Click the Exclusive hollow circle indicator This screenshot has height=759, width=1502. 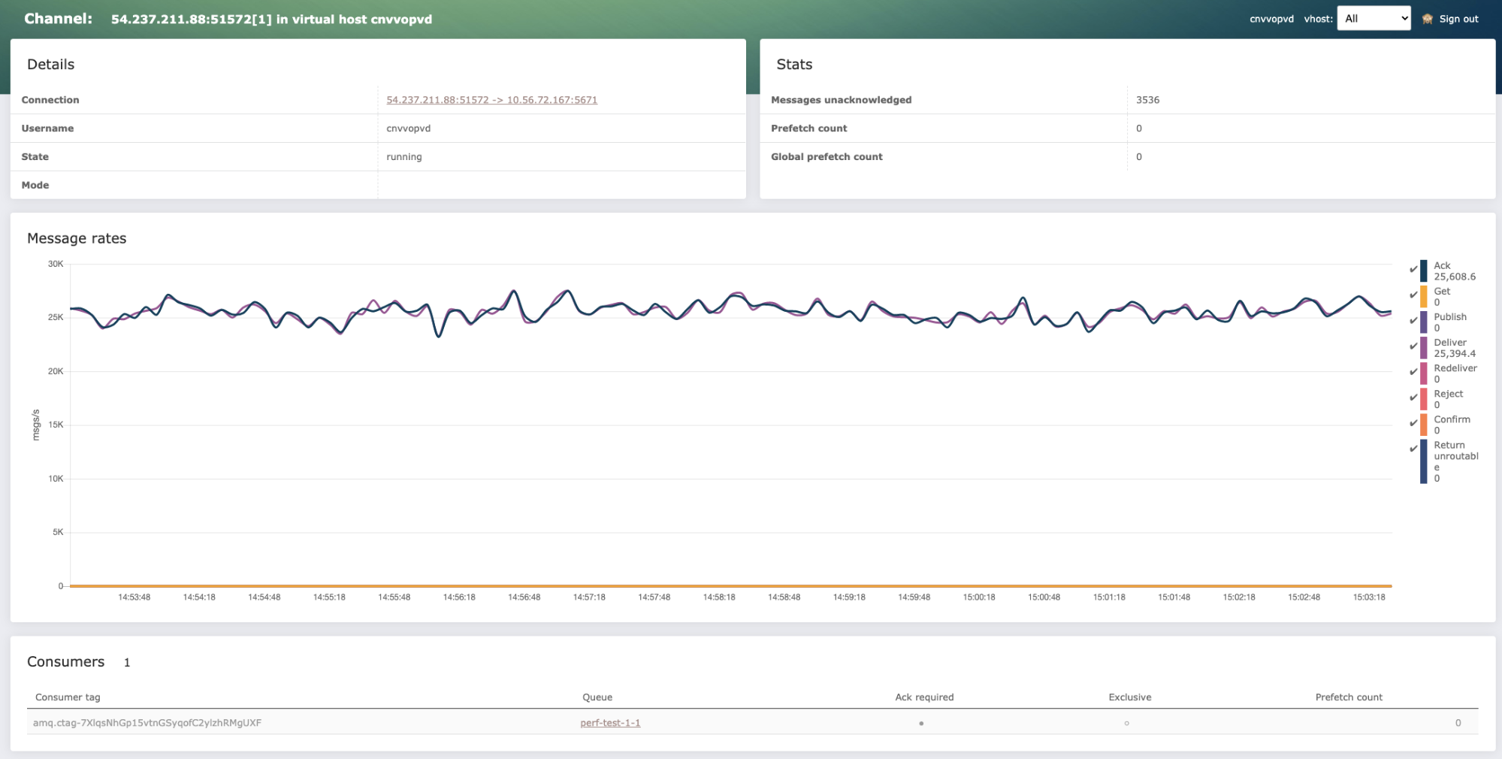pos(1126,724)
